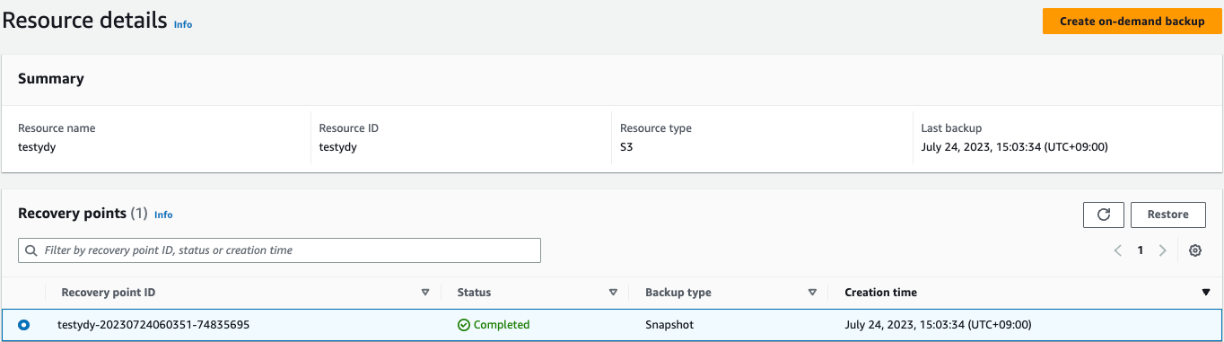Open table preferences gear icon

[x=1195, y=250]
